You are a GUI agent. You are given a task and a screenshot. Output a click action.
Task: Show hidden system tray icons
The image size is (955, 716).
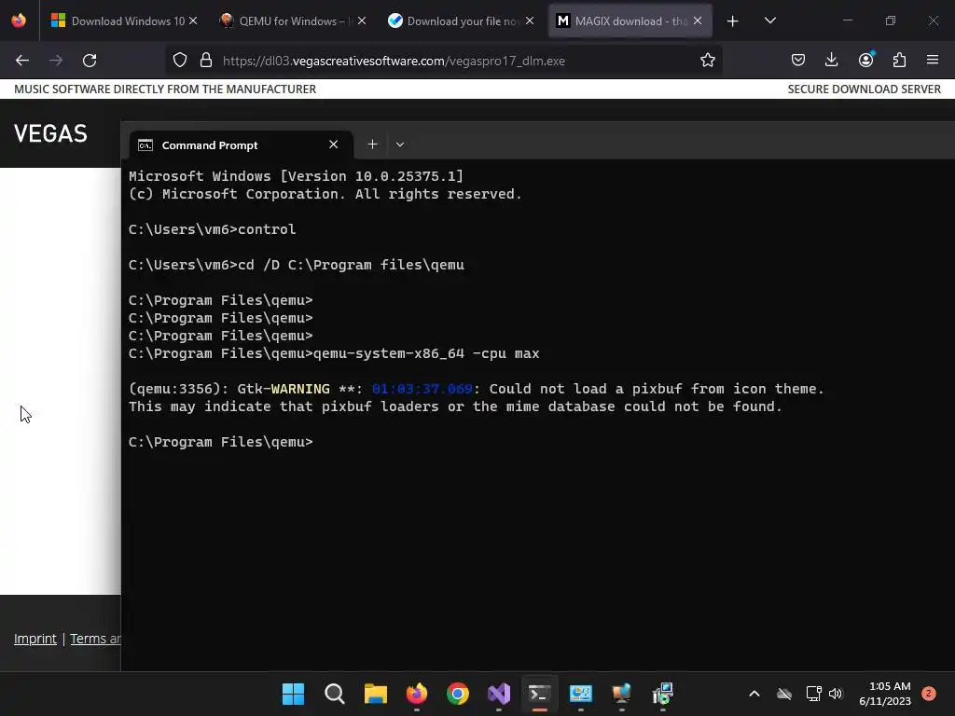click(754, 694)
